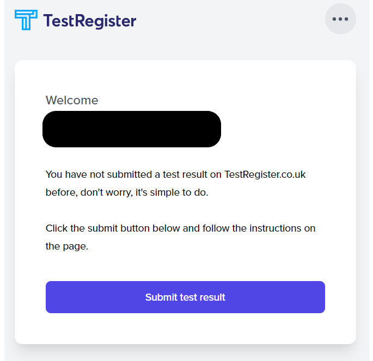
Task: Open the three-dot more options menu
Action: coord(340,19)
